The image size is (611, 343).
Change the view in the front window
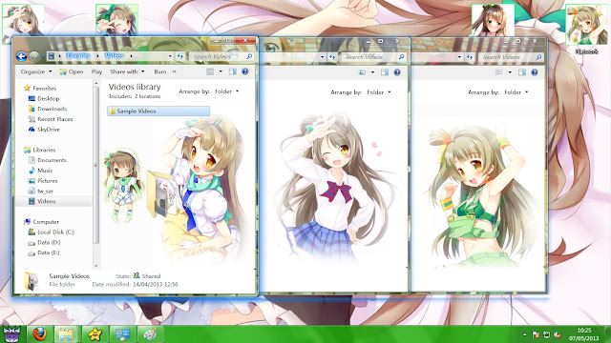pos(210,71)
